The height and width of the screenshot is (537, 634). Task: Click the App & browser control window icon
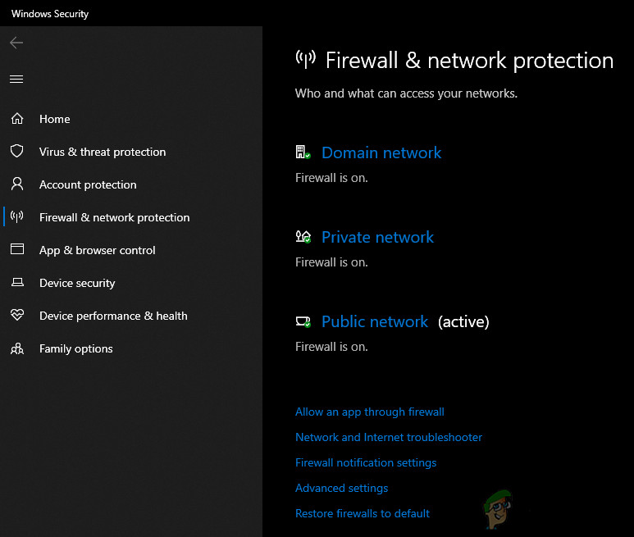click(x=16, y=250)
